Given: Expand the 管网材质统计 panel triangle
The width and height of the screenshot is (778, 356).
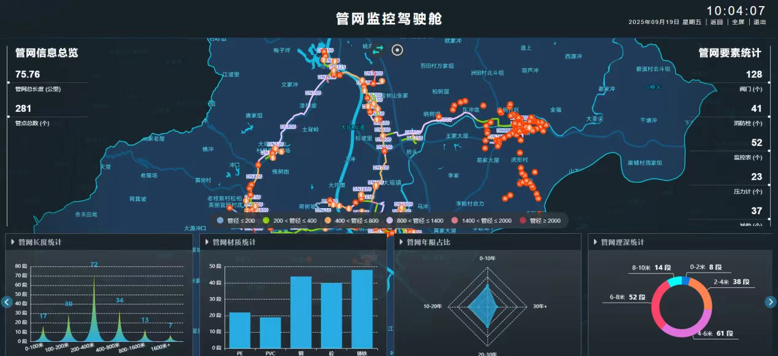Looking at the screenshot, I should pyautogui.click(x=207, y=242).
